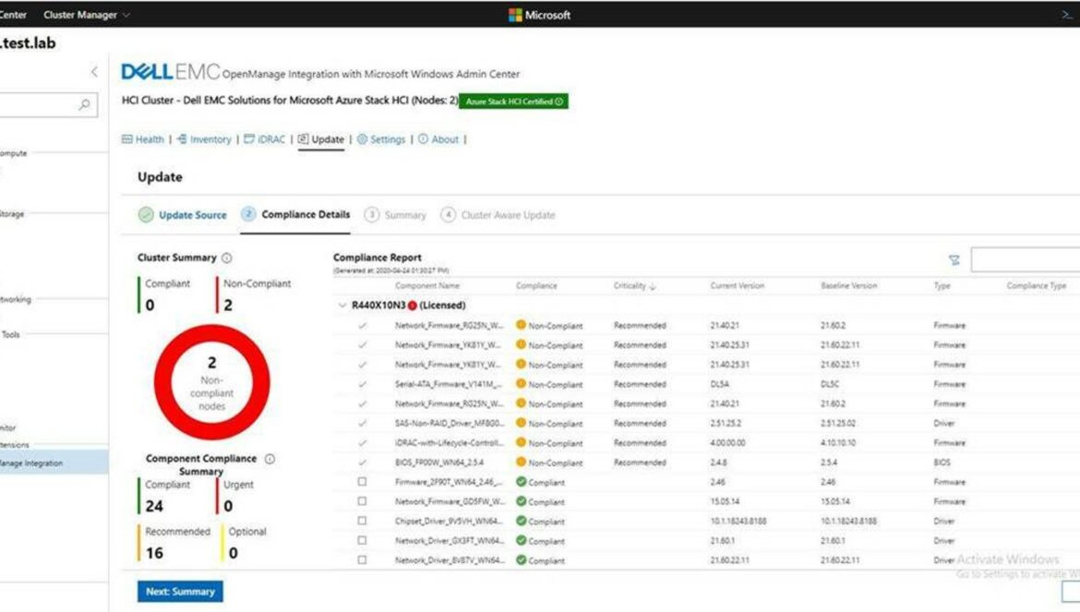Open the PowerShell icon in the top bar
This screenshot has height=612, width=1080.
pos(1068,15)
